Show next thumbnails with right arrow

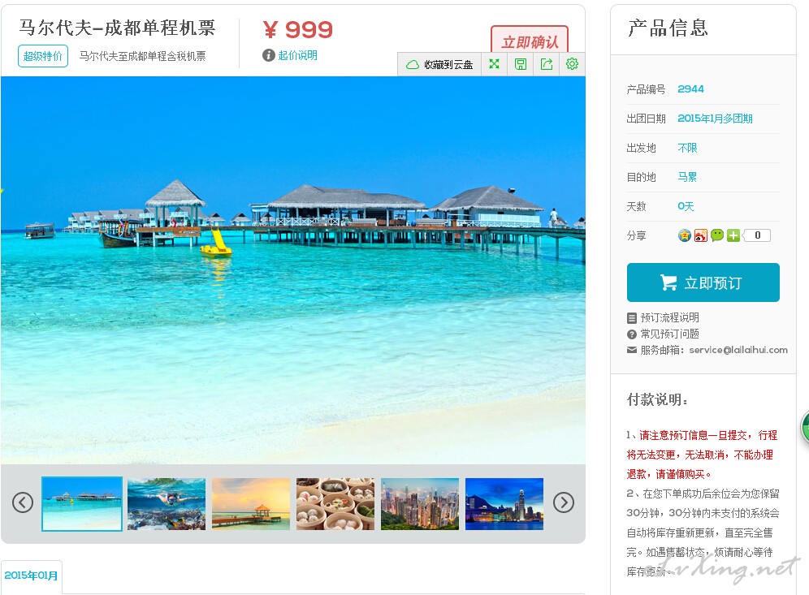564,502
